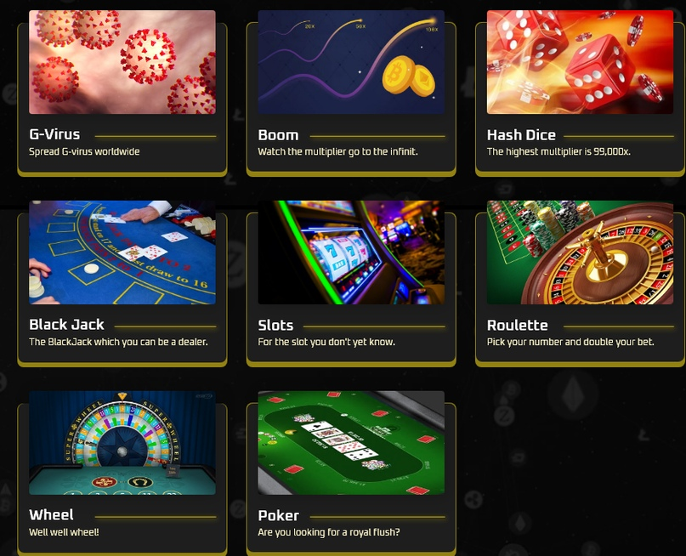This screenshot has width=686, height=556.
Task: Click 'The highest multiplier is 99,000x' text
Action: click(558, 152)
